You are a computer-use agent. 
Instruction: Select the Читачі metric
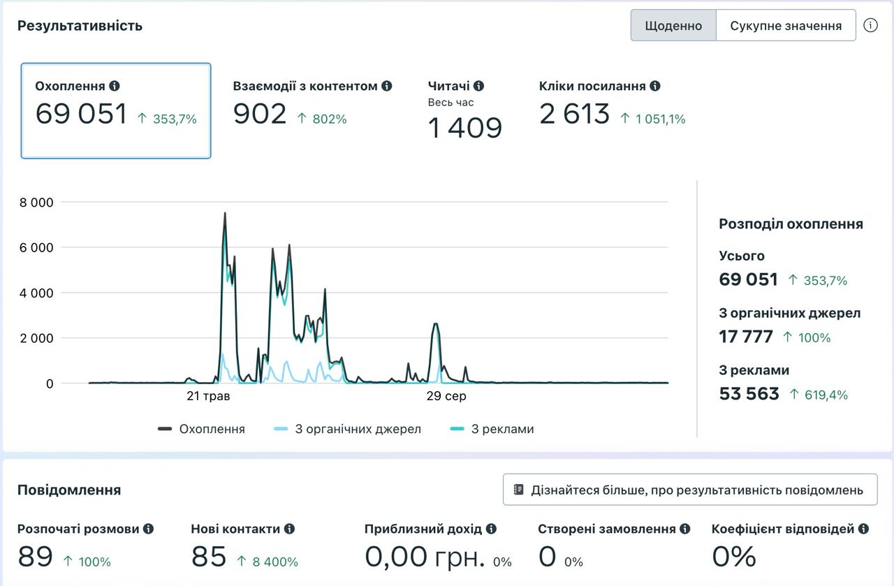click(x=464, y=110)
